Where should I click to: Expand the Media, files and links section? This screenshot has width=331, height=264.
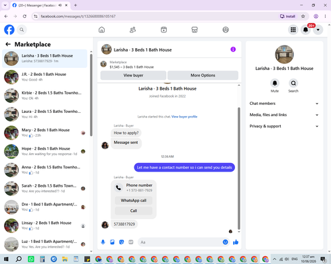284,115
